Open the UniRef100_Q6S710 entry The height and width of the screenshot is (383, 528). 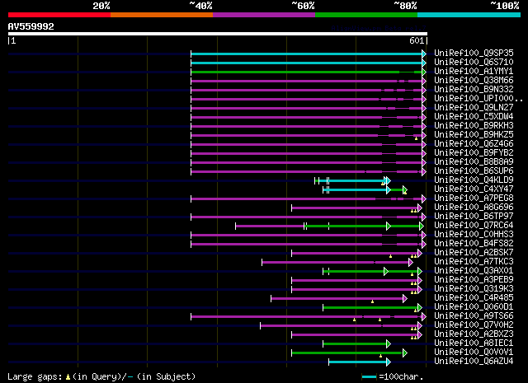[474, 63]
